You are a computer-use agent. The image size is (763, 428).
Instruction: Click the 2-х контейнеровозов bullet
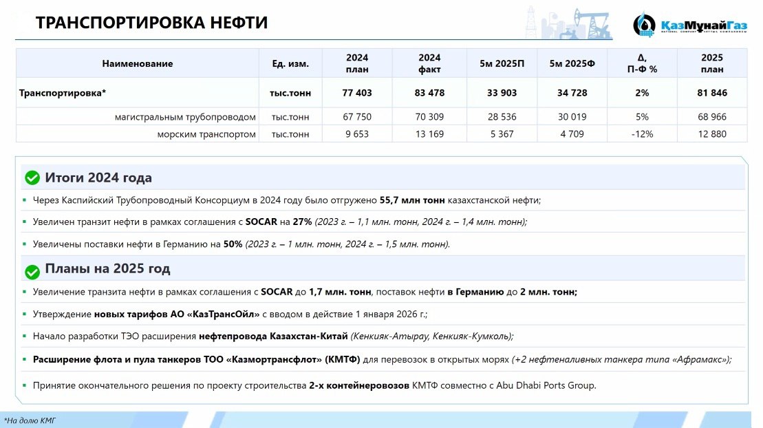[x=314, y=385]
